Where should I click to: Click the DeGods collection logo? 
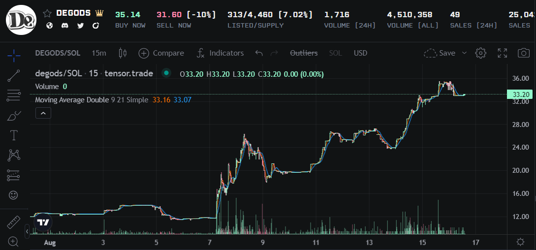click(x=21, y=20)
